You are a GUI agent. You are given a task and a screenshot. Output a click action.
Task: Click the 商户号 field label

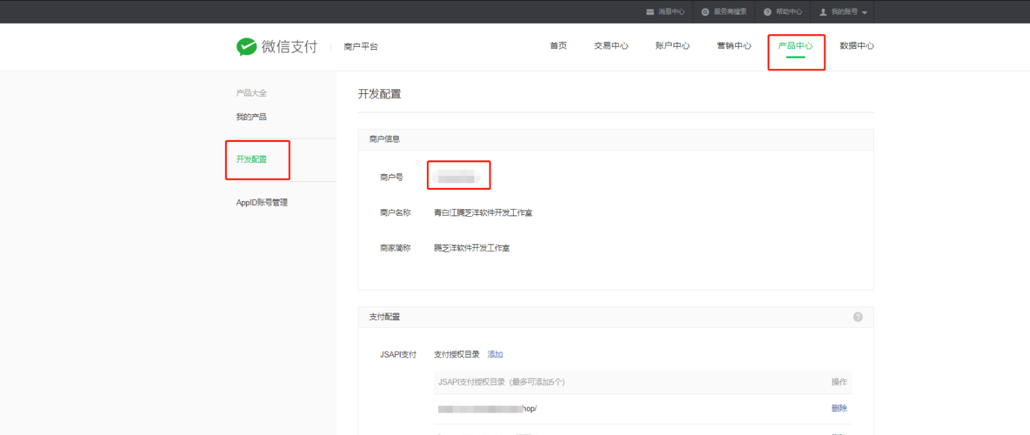[x=391, y=177]
